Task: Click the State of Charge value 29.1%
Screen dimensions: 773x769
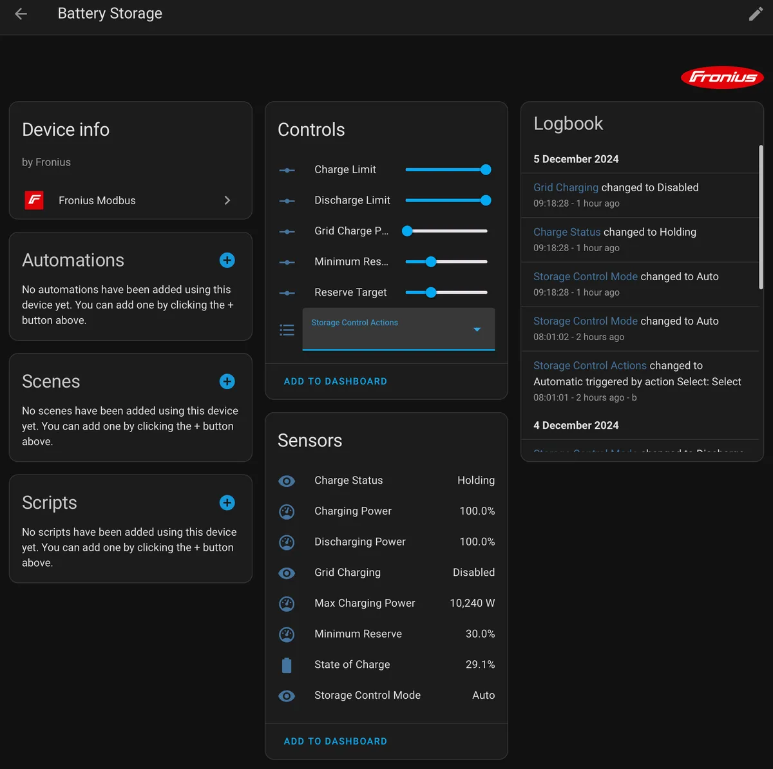Action: pos(481,665)
